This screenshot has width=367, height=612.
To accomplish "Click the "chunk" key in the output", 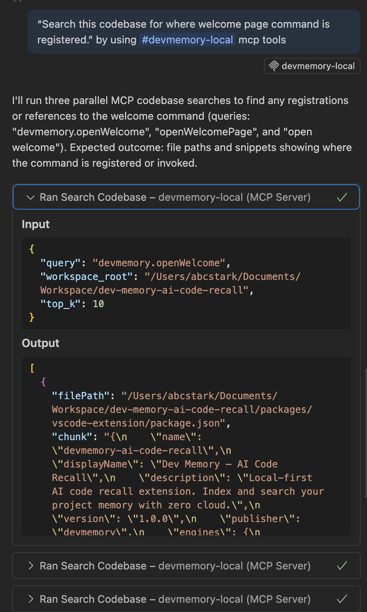I will point(72,437).
